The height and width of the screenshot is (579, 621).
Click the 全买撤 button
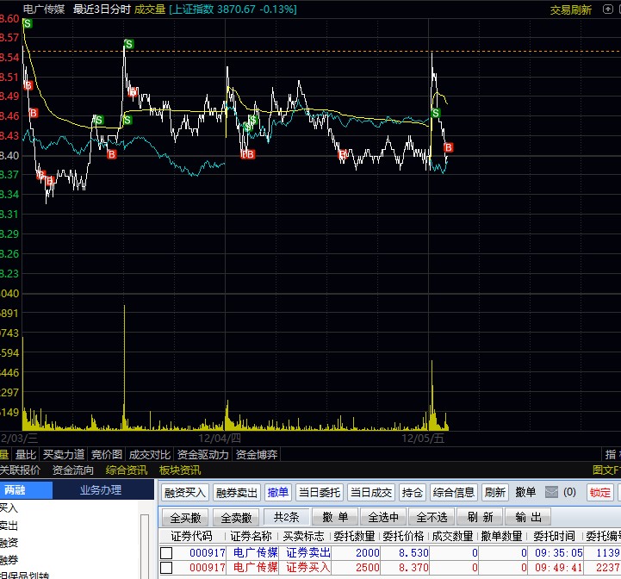(186, 517)
